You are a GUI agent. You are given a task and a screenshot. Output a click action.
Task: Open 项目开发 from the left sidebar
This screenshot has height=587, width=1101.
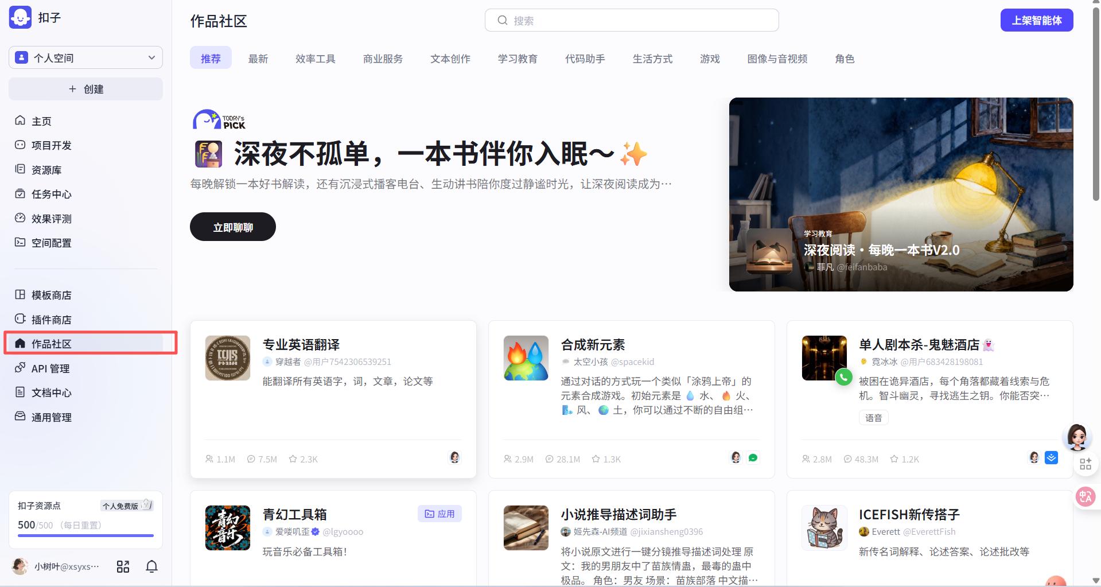(x=50, y=145)
